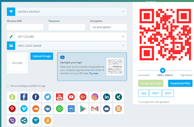Select the Gmail envelope logo

(95, 109)
